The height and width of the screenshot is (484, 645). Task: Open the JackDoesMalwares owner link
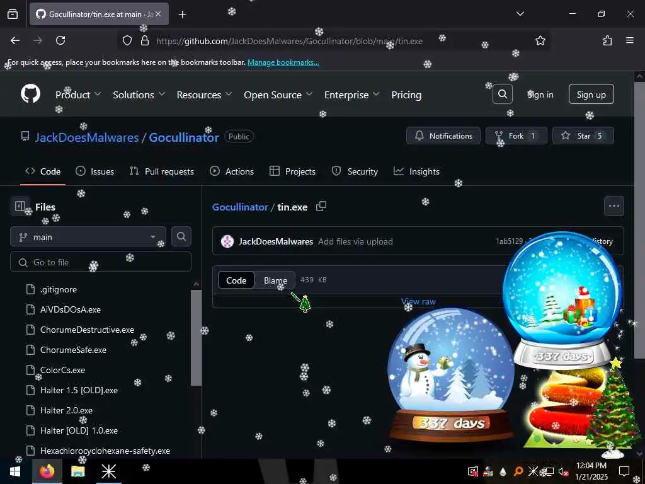pyautogui.click(x=87, y=137)
